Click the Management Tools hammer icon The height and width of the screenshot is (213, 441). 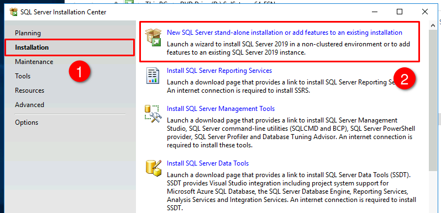[152, 114]
